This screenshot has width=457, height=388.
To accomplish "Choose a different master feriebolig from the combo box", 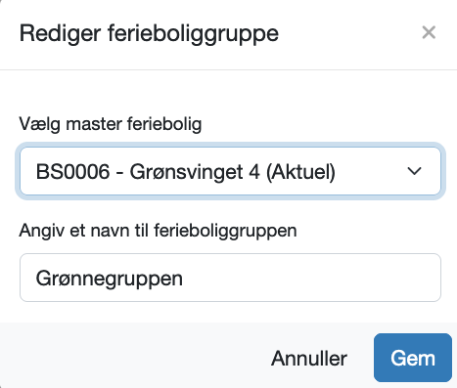I will [230, 171].
